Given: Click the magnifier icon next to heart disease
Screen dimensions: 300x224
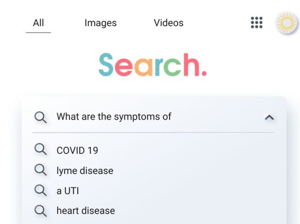Looking at the screenshot, I should coord(41,210).
